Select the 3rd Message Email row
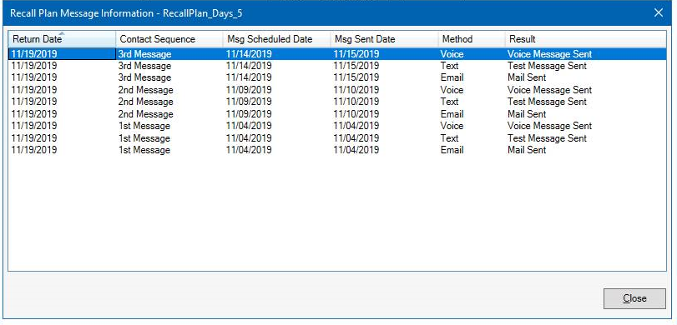 point(336,77)
